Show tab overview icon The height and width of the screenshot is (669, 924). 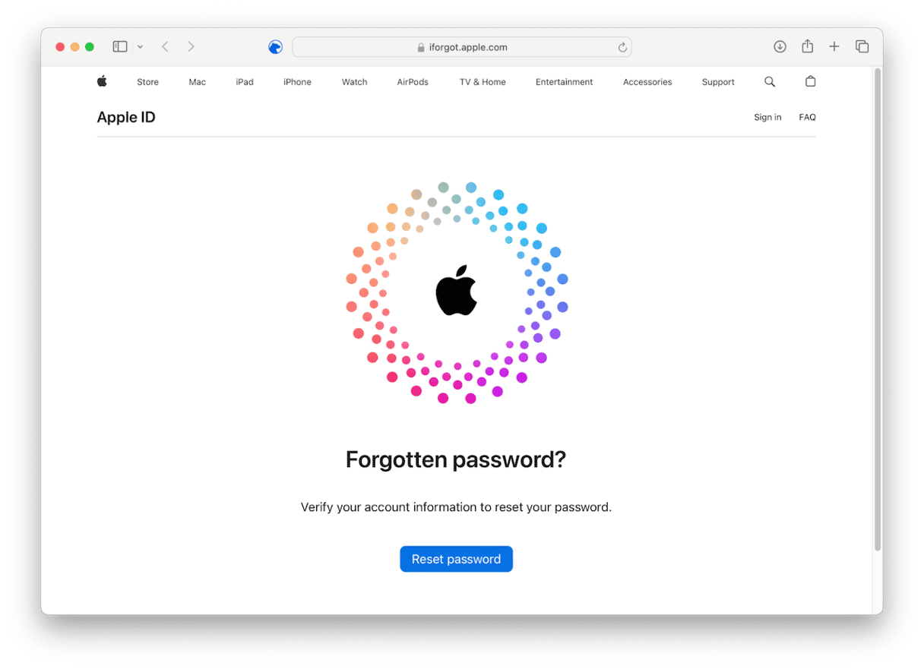pos(862,47)
